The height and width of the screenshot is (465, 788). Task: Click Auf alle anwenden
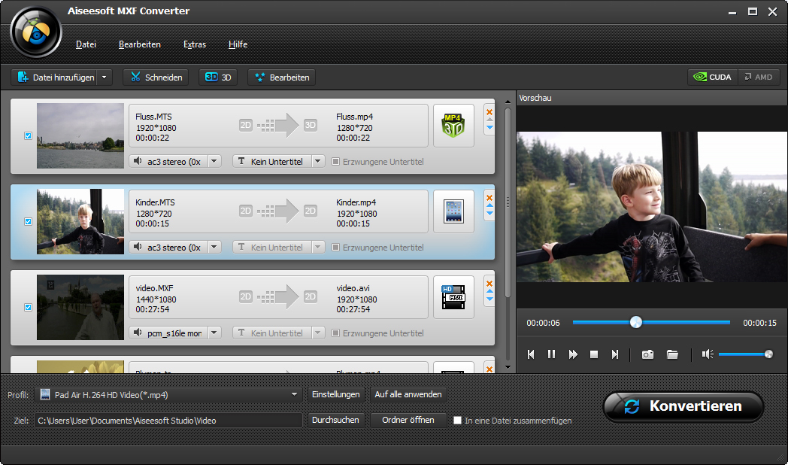click(408, 394)
